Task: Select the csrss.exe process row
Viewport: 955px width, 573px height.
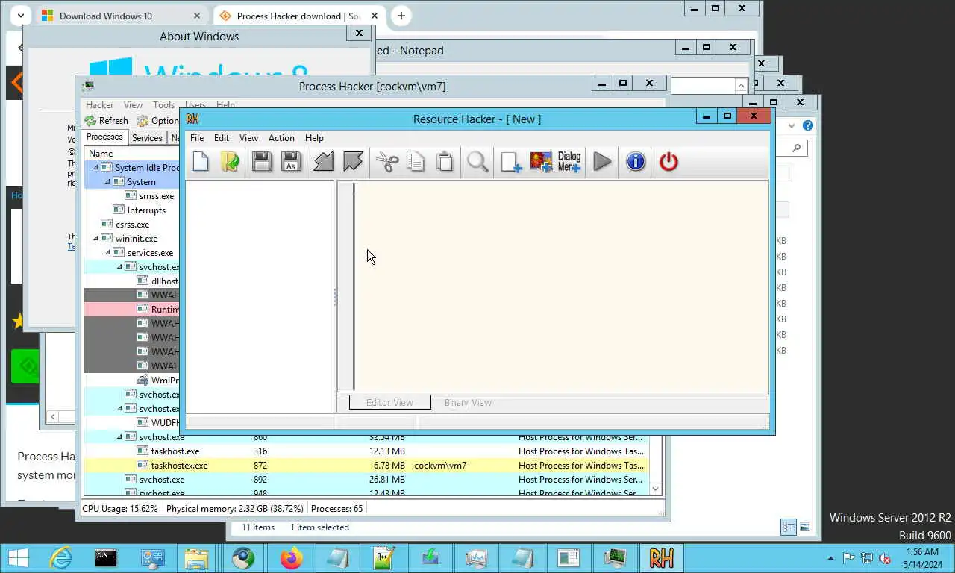Action: [x=132, y=225]
